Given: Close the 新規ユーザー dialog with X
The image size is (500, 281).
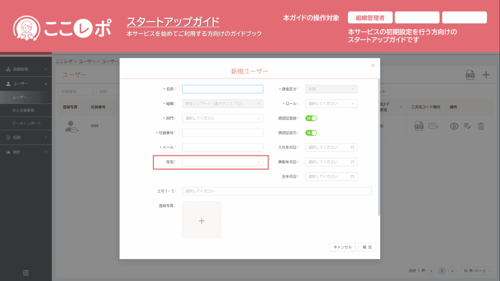Looking at the screenshot, I should point(373,65).
